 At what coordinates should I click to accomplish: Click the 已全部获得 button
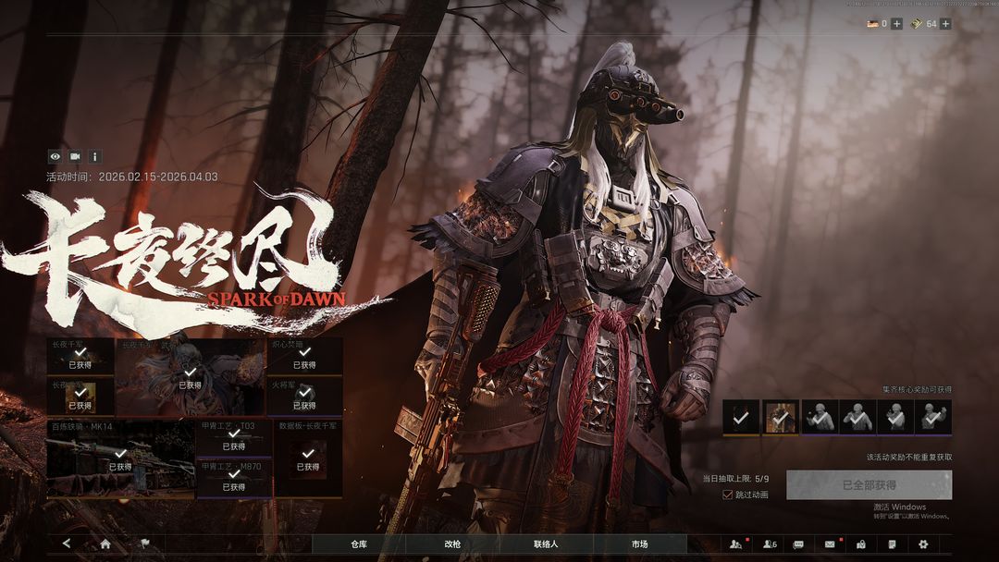point(869,485)
